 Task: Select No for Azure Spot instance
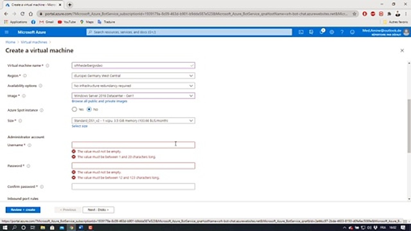click(x=89, y=109)
